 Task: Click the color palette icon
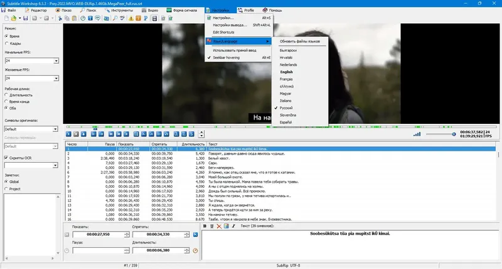pyautogui.click(x=227, y=226)
